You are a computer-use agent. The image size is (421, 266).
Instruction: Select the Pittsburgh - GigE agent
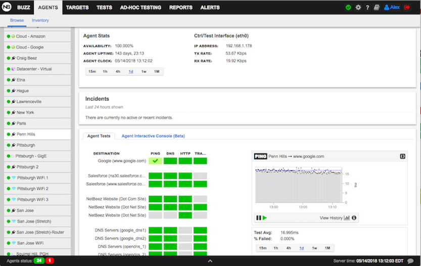pyautogui.click(x=37, y=156)
